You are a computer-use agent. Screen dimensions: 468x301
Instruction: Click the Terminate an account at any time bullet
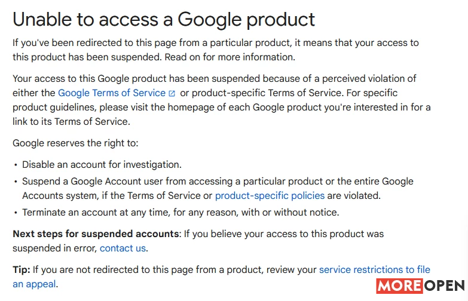(181, 213)
